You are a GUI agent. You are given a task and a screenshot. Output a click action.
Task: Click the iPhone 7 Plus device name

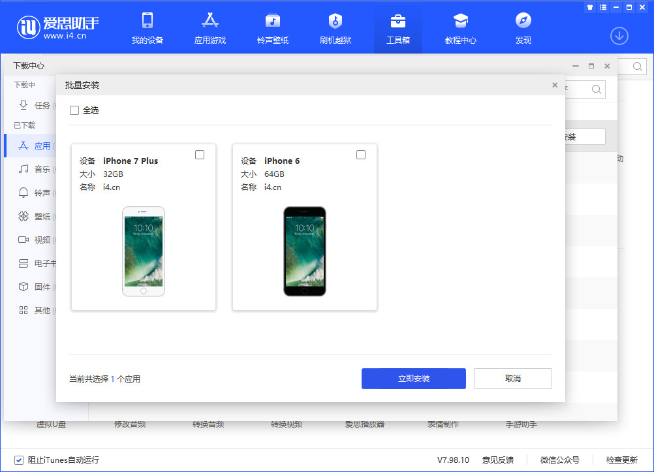[131, 161]
